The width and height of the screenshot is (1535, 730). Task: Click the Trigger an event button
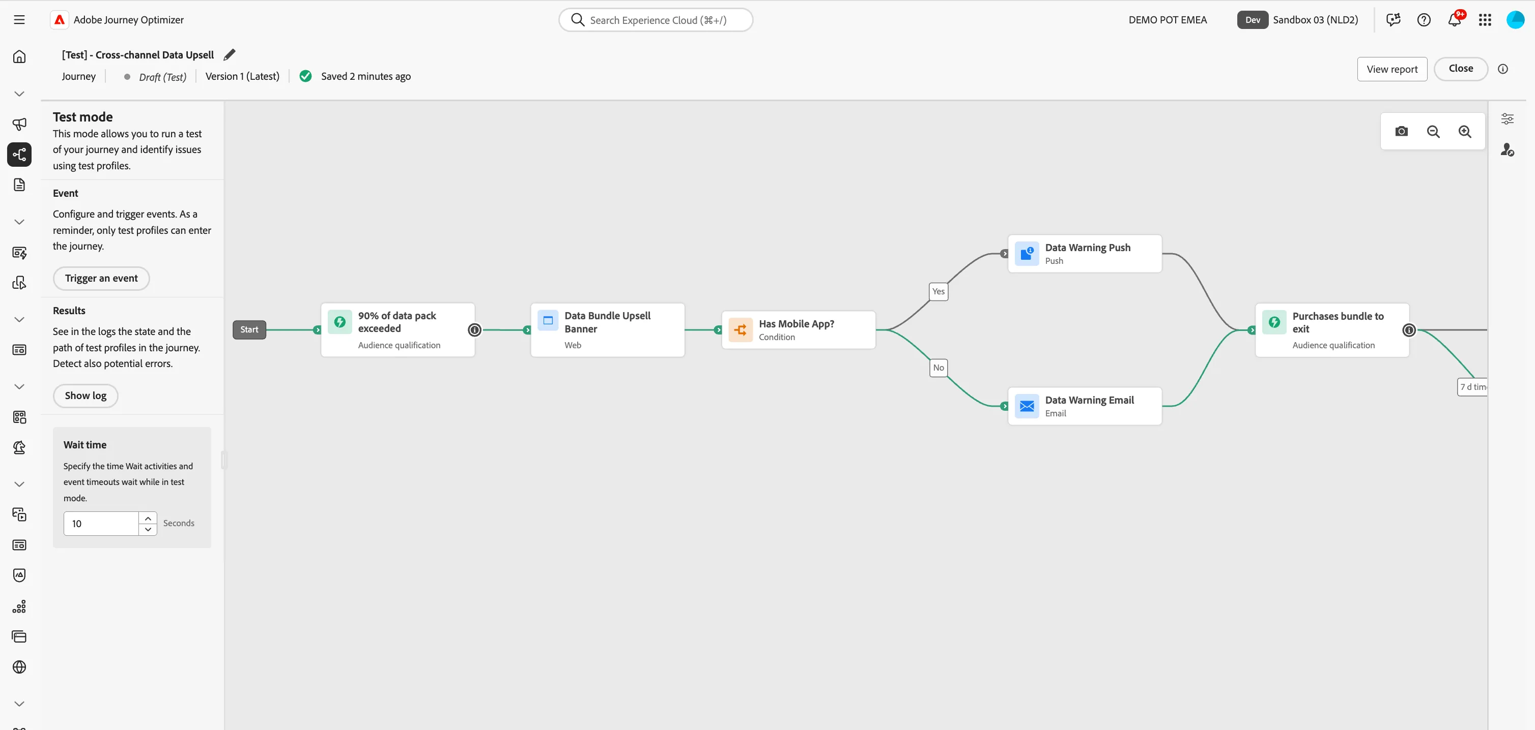(x=101, y=279)
